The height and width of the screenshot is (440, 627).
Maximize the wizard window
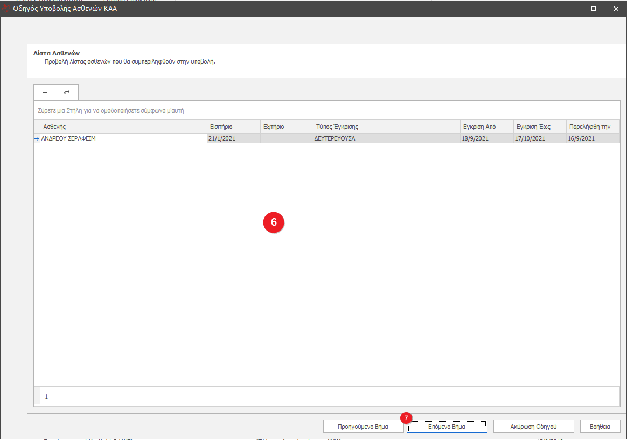click(x=594, y=9)
